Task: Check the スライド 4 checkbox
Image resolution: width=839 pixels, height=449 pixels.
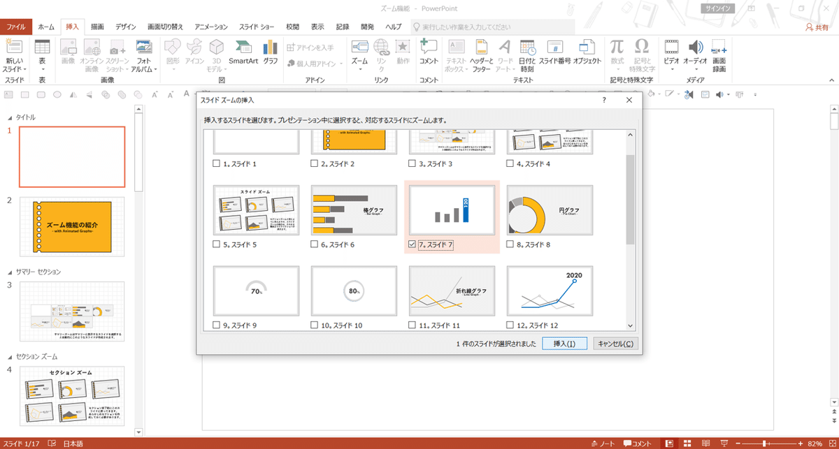Action: [510, 164]
